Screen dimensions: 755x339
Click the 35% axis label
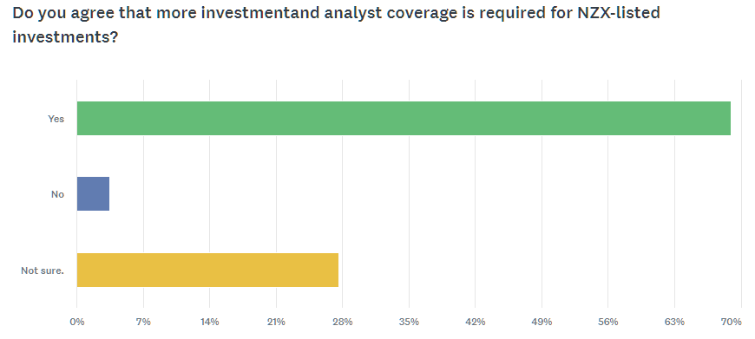pyautogui.click(x=409, y=322)
